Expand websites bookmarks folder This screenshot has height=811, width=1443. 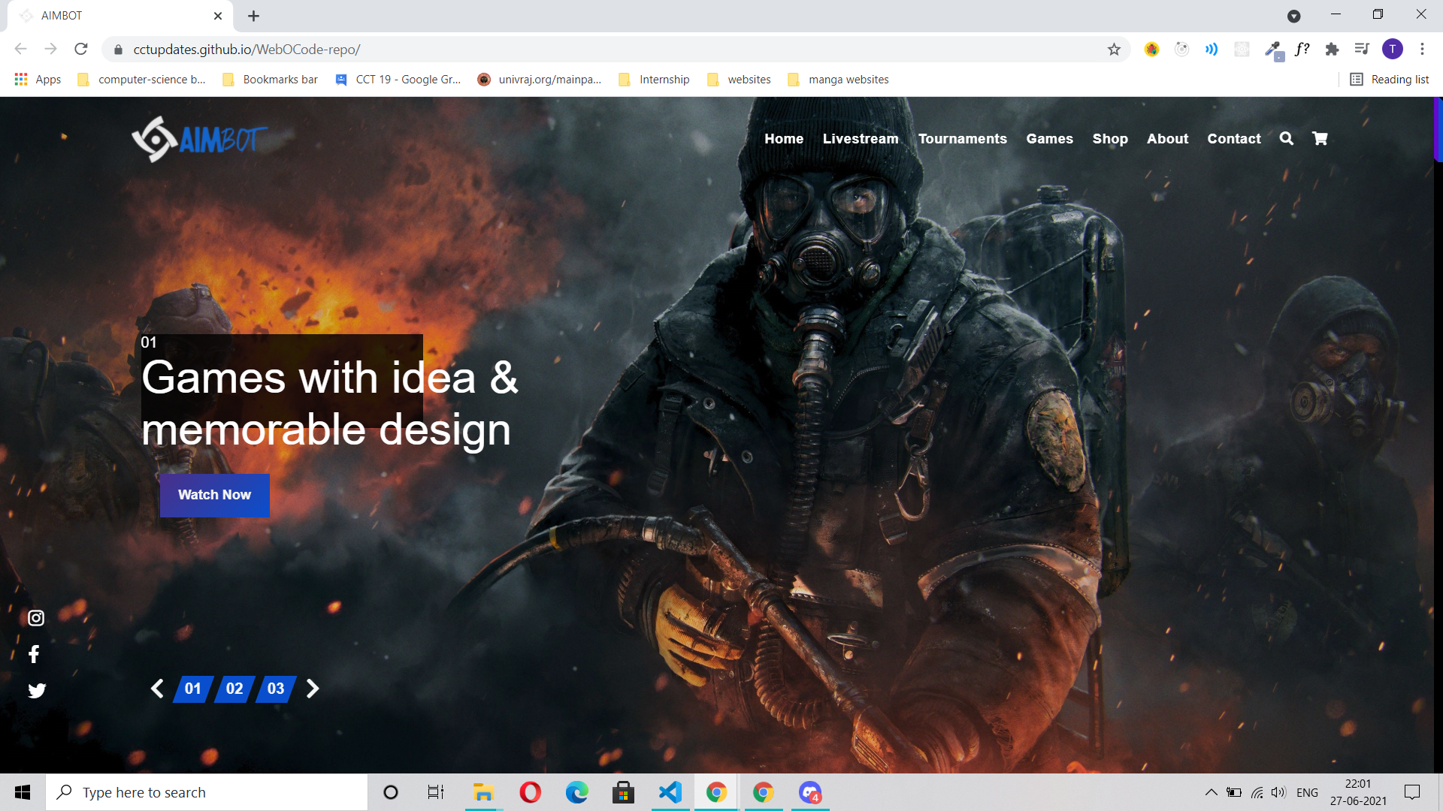739,80
